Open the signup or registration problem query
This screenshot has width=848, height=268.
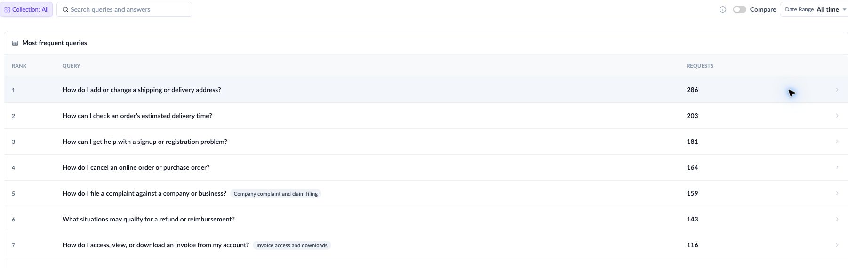[x=145, y=142]
